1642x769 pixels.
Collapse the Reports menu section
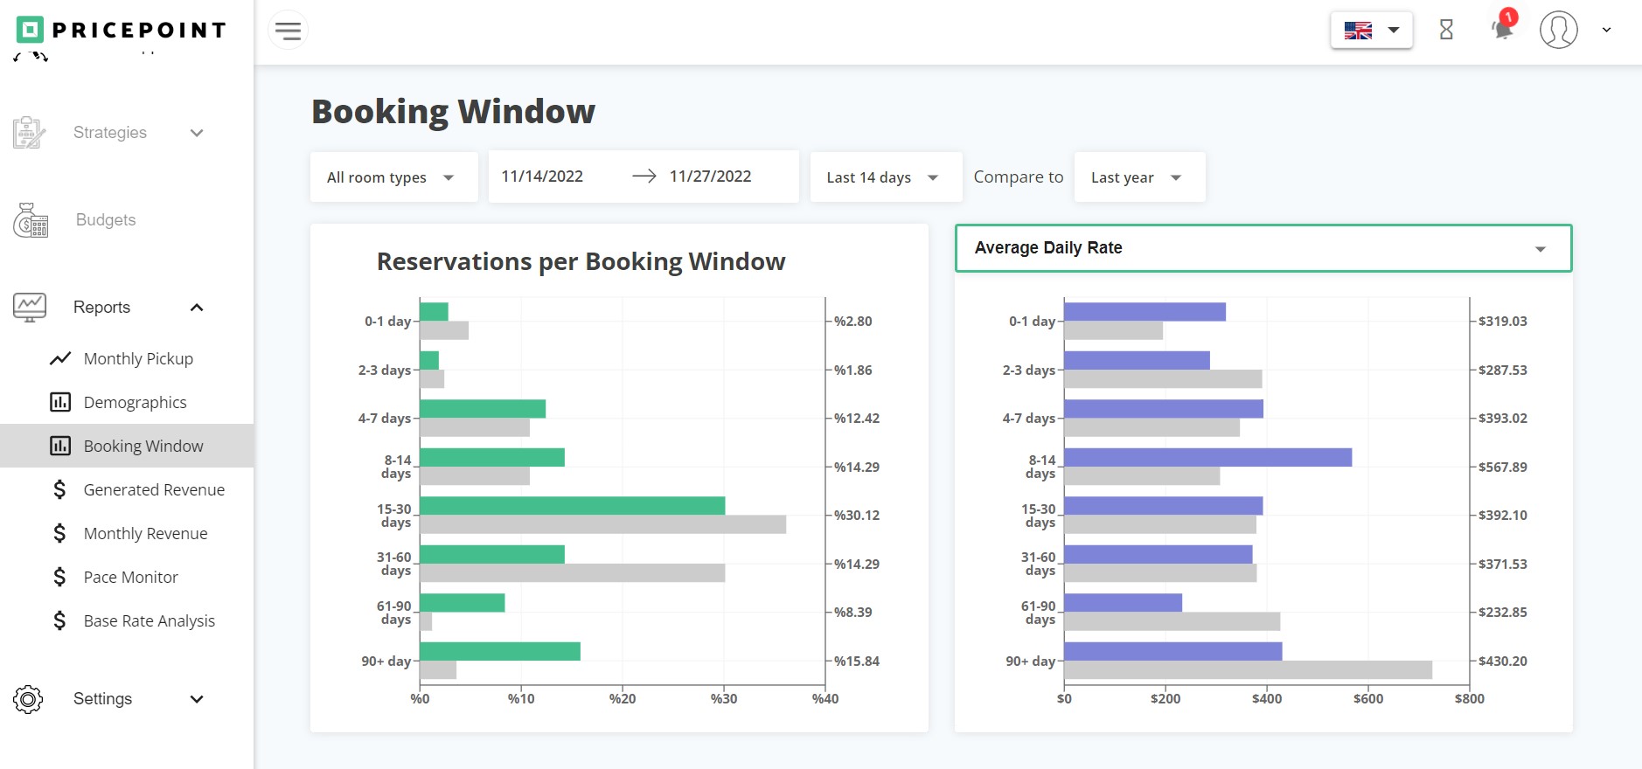click(x=197, y=308)
